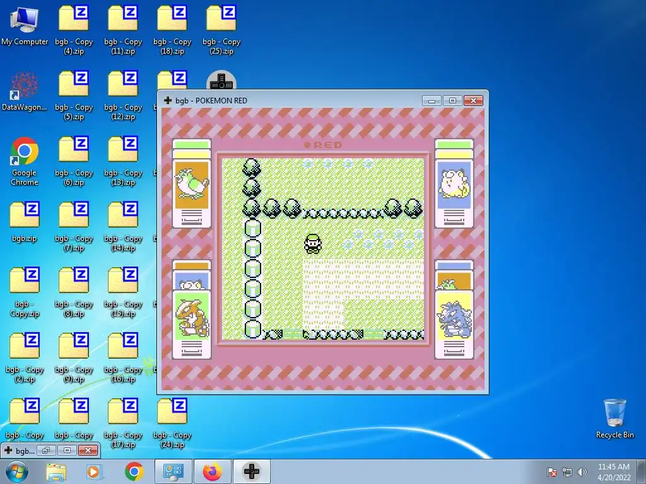Select bgb - Copy (13).zip archive
This screenshot has height=484, width=646.
coord(123,161)
